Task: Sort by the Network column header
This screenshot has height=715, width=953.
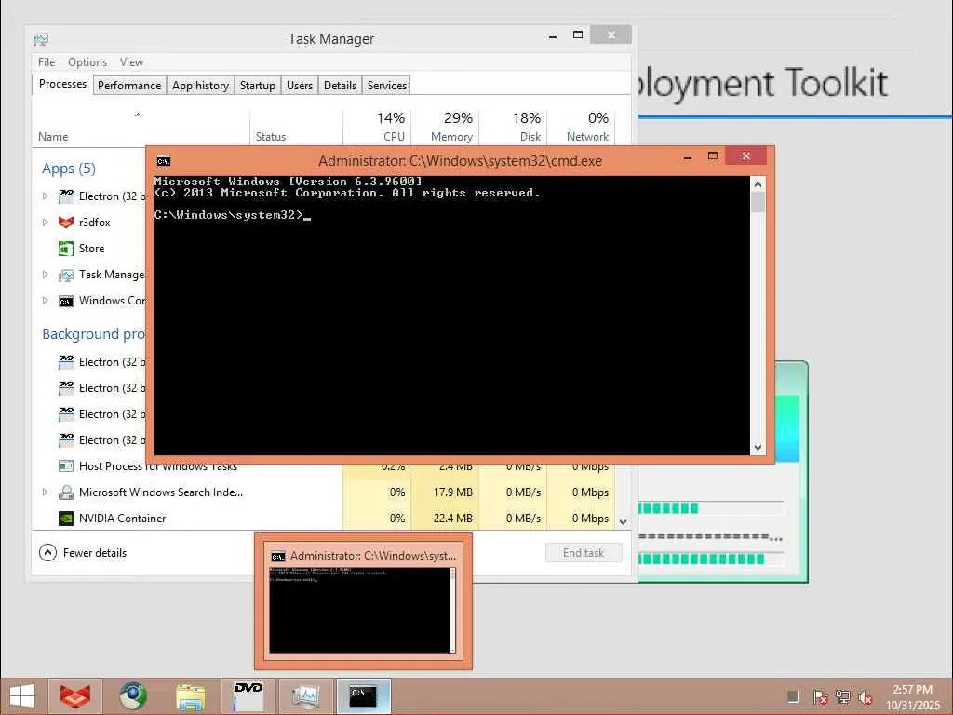Action: pyautogui.click(x=581, y=127)
